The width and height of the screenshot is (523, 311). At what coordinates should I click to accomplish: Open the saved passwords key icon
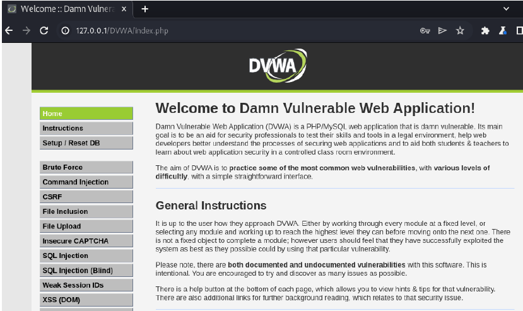[426, 31]
